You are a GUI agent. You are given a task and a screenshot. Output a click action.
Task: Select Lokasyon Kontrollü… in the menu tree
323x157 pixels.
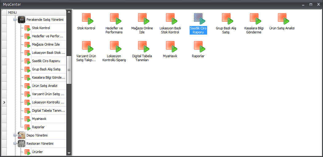48,102
